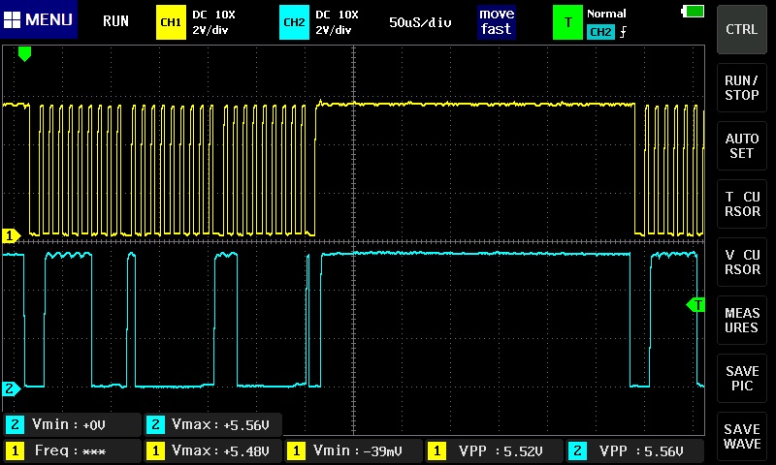Save waveform with SAVE WAVE
The image size is (776, 465).
point(741,436)
